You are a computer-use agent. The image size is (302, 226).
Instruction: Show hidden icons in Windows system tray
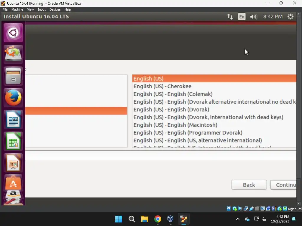tap(238, 219)
